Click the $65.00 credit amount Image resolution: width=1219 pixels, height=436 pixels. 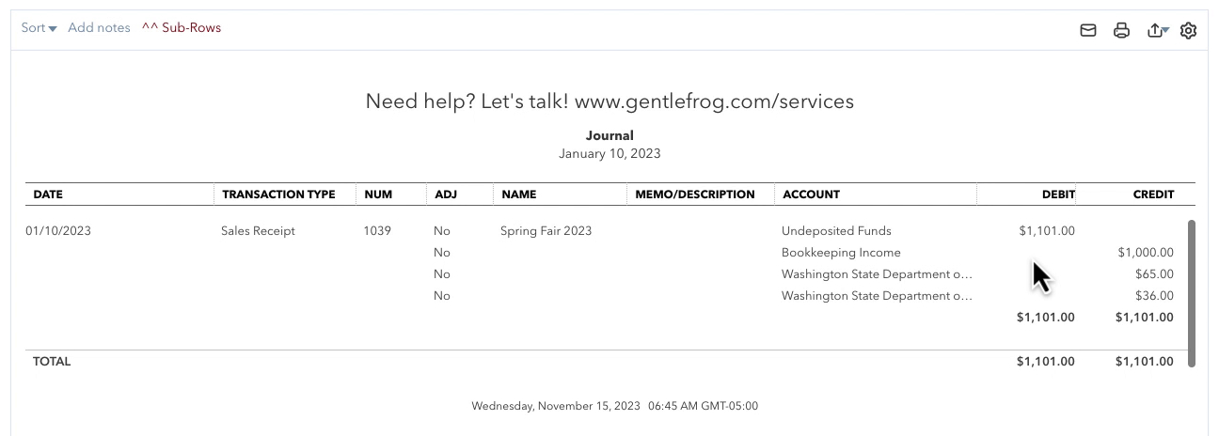coord(1154,274)
